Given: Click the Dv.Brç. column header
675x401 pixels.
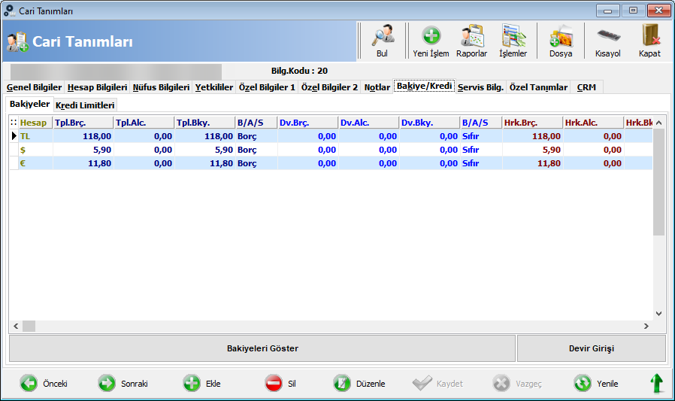Looking at the screenshot, I should point(307,123).
